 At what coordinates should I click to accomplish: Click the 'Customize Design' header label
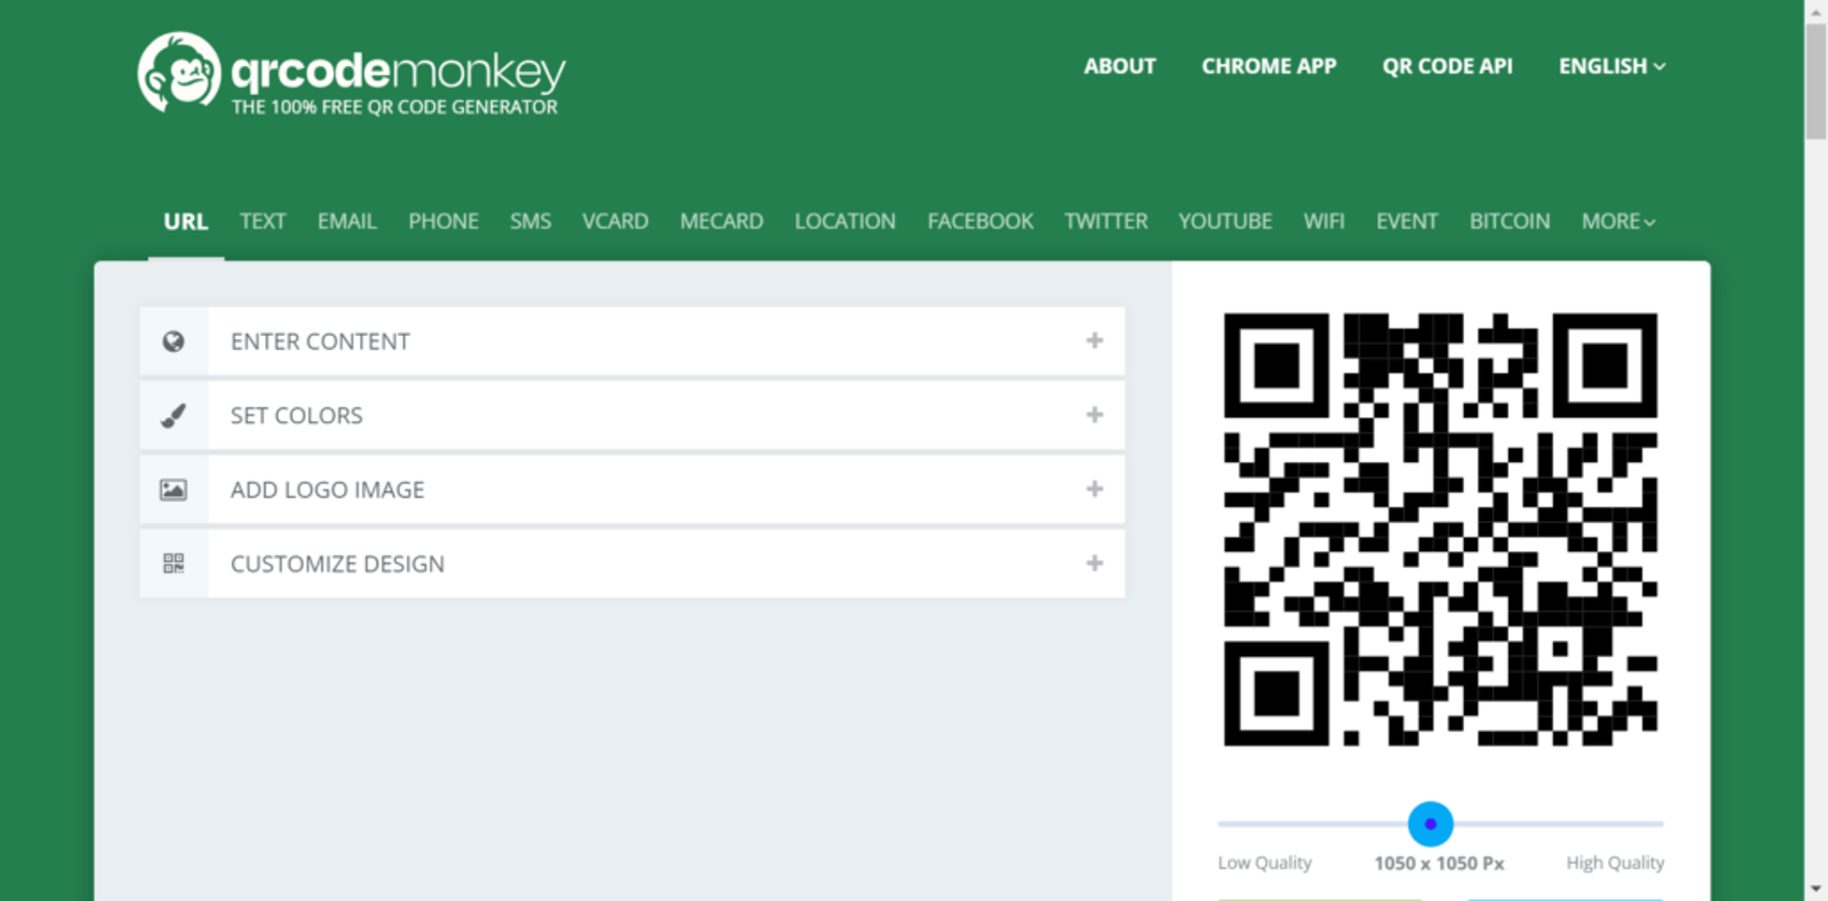click(338, 564)
